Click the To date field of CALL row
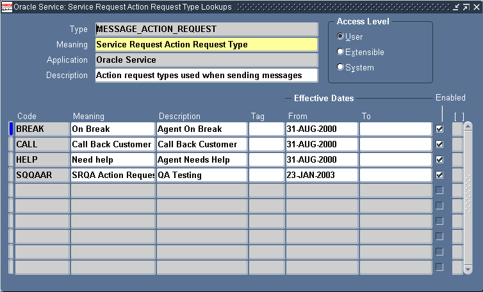The width and height of the screenshot is (483, 292). 395,144
